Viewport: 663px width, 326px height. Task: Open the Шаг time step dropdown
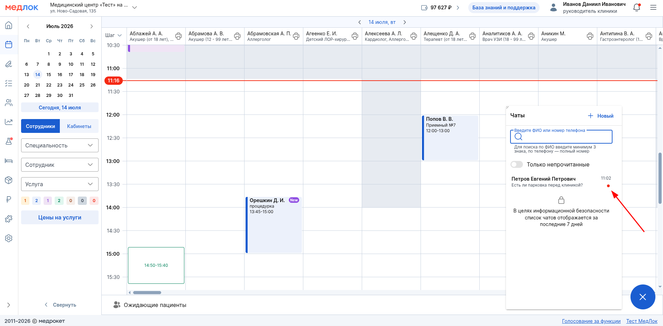(113, 35)
